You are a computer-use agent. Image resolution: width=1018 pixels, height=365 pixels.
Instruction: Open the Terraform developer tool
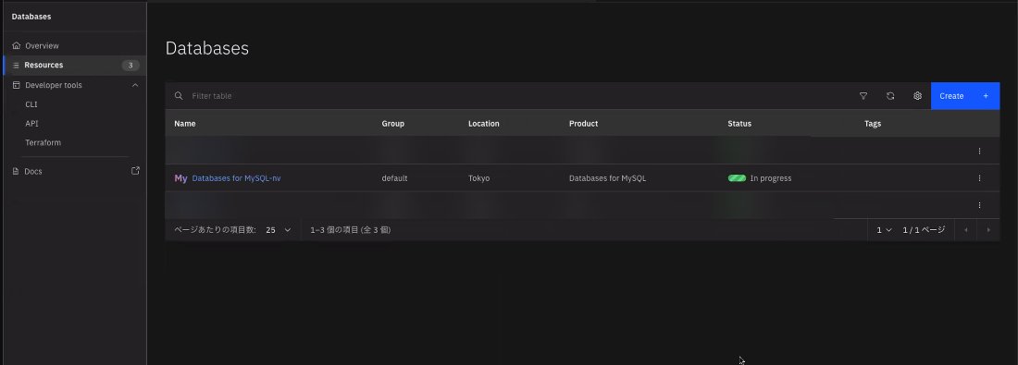43,142
